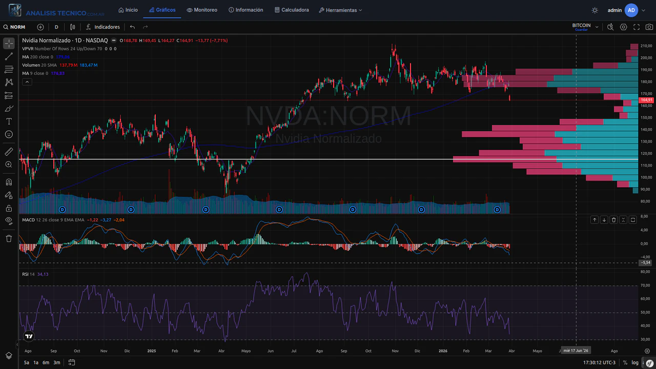Open the quick search icon
Screen dimensions: 656x369
tap(610, 27)
